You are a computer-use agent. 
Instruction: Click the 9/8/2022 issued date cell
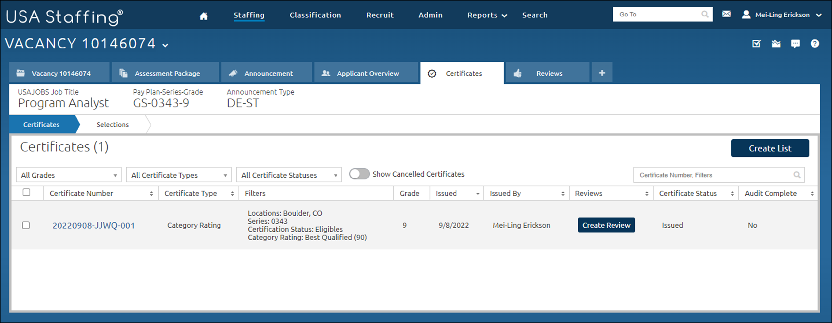(454, 225)
